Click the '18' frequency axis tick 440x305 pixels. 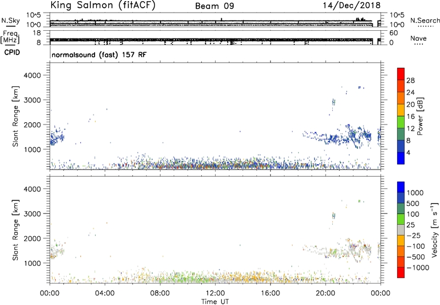[37, 33]
